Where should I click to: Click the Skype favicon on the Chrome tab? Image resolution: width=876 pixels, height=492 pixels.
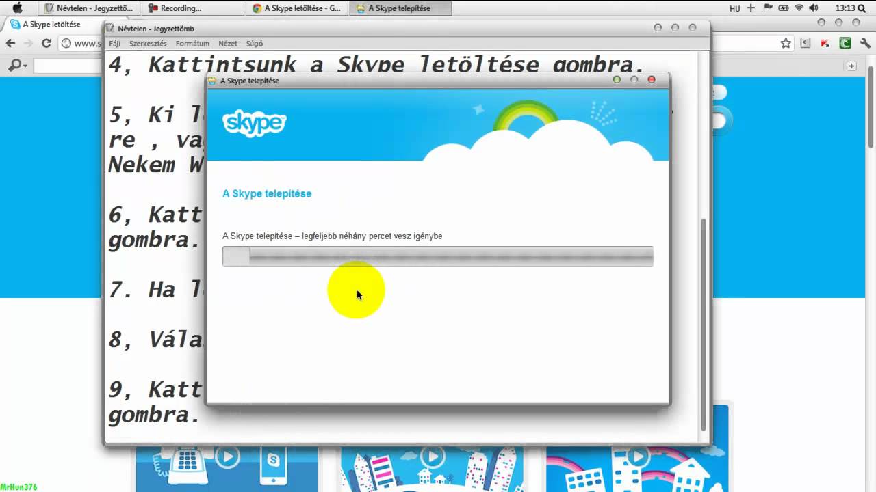15,25
